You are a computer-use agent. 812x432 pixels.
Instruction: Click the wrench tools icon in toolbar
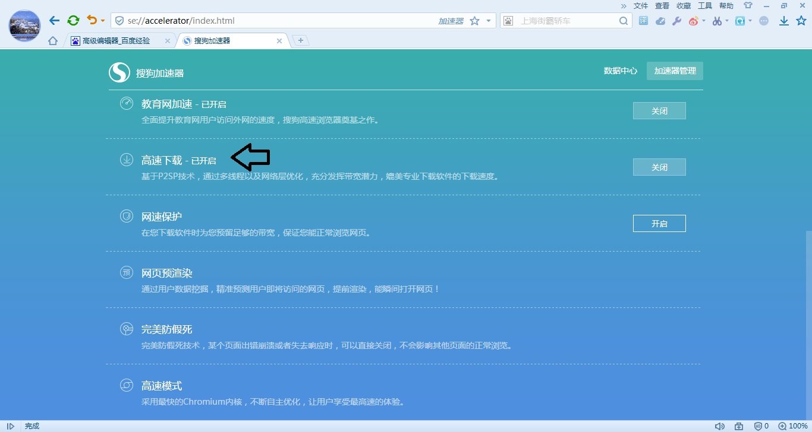676,20
